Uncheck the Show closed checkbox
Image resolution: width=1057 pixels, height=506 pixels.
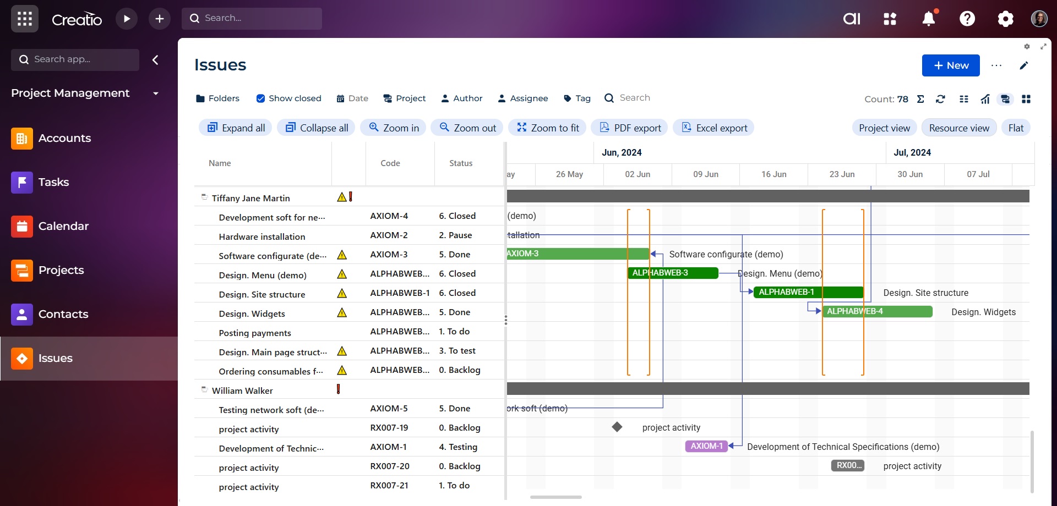[260, 98]
